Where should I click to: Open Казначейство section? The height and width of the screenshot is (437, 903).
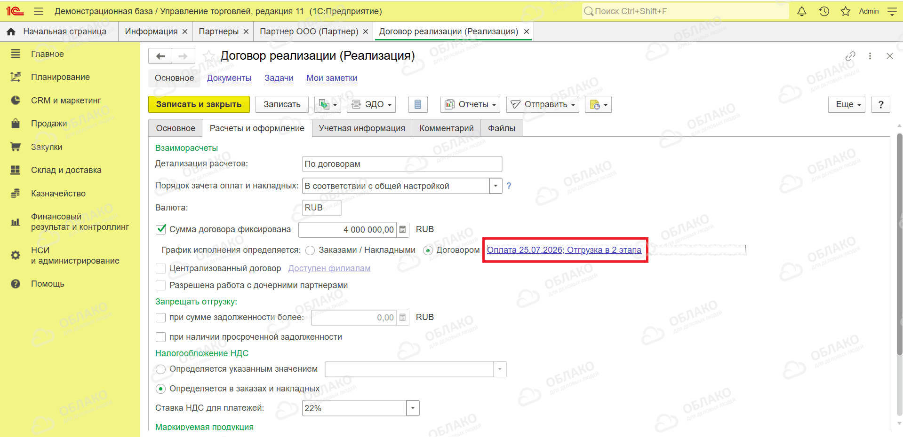pyautogui.click(x=58, y=194)
